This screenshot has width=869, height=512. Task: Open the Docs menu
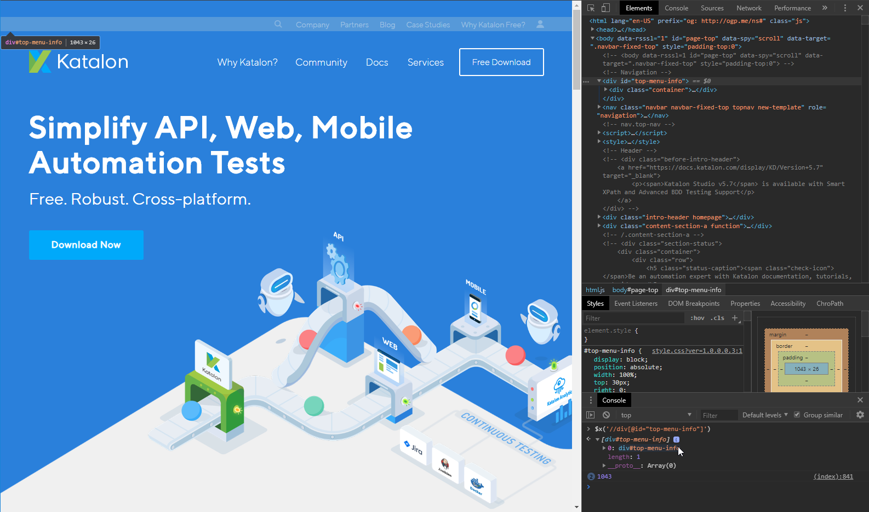click(377, 62)
